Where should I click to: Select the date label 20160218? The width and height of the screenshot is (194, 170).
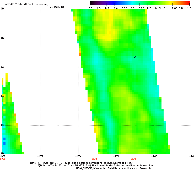point(57,7)
